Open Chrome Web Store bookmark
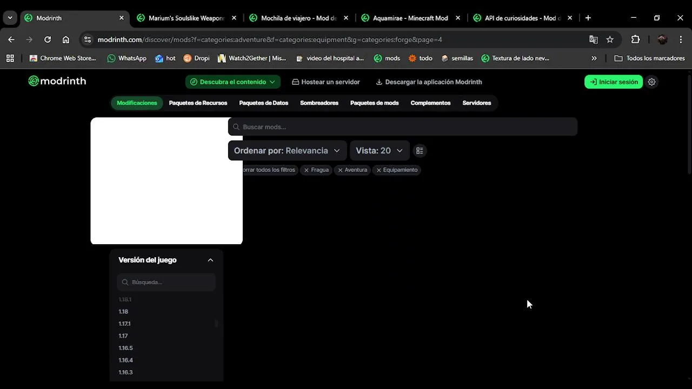The image size is (692, 389). coord(63,58)
